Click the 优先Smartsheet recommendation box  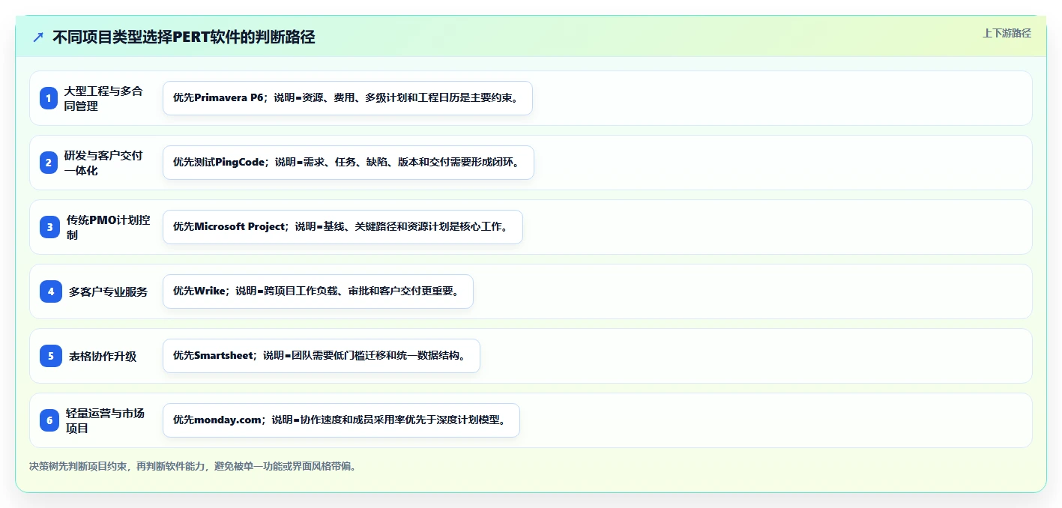[321, 356]
